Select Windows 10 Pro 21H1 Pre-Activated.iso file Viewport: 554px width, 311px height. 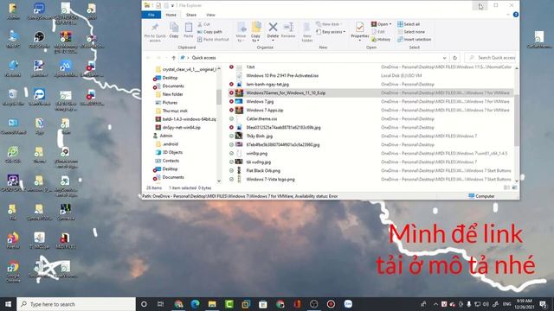point(370,75)
